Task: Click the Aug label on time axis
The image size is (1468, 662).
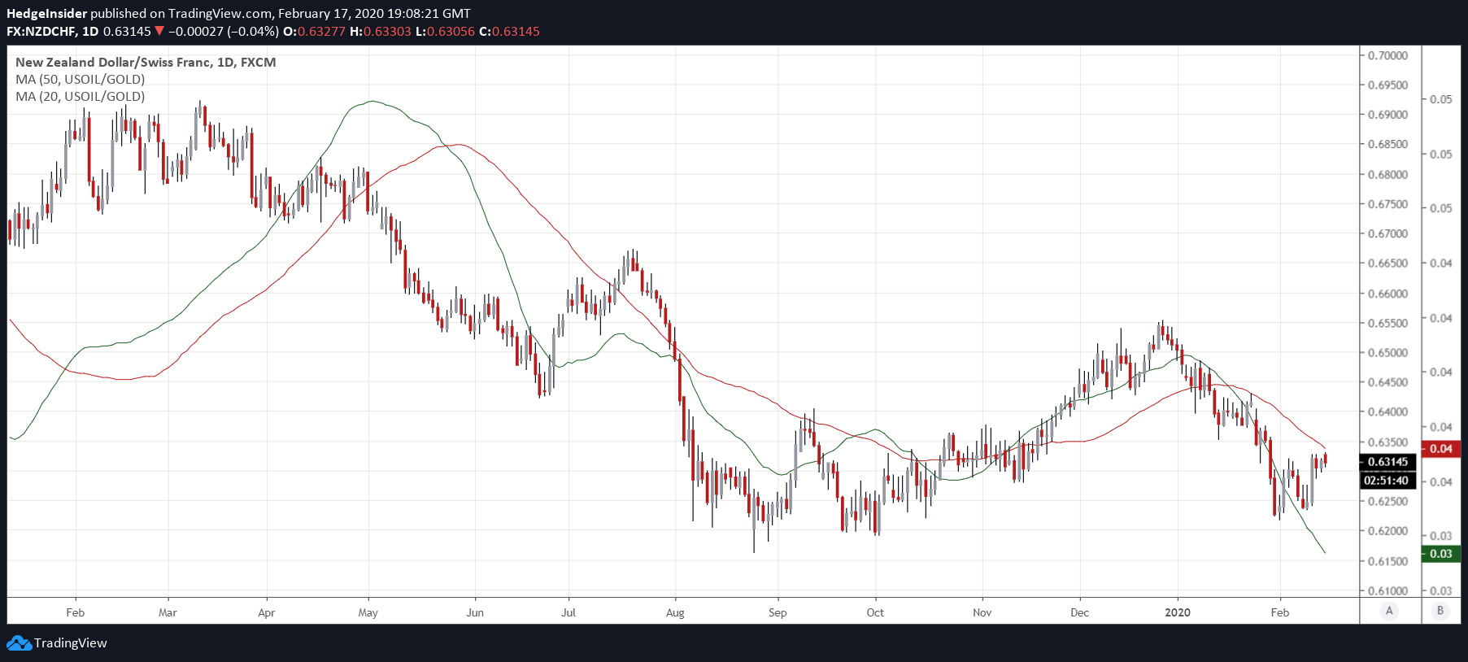Action: tap(675, 612)
